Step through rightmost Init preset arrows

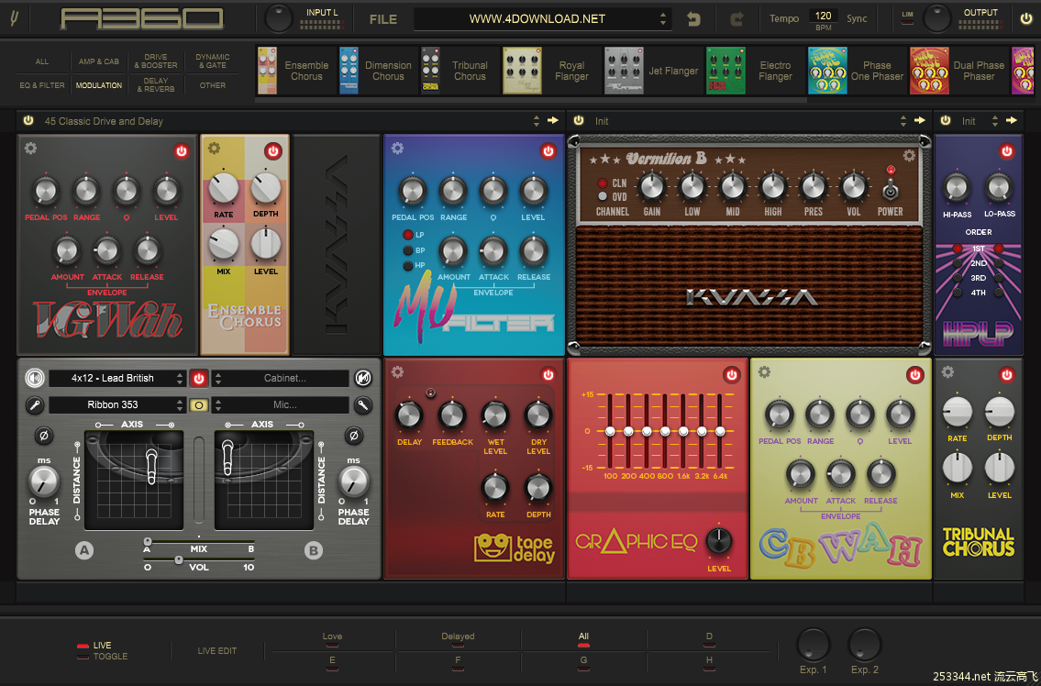coord(994,121)
